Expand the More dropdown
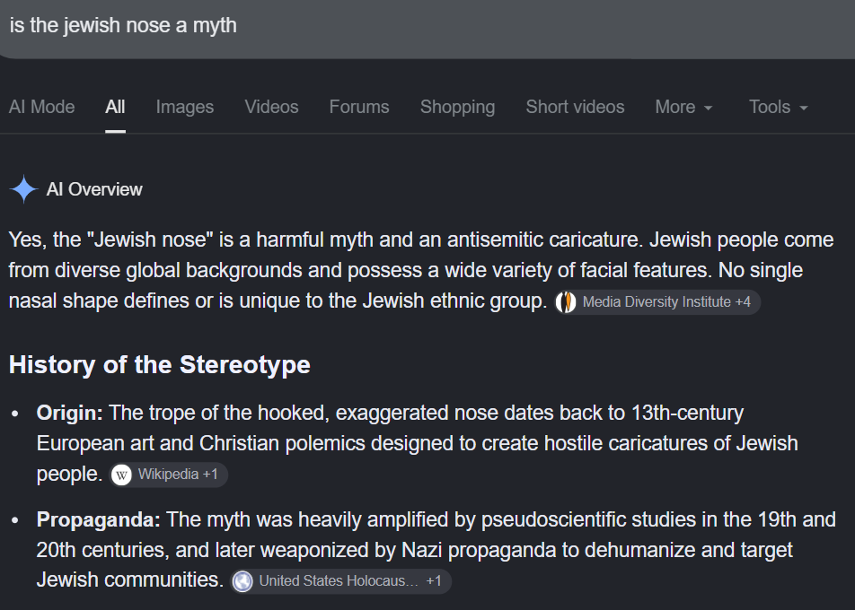This screenshot has height=610, width=855. click(683, 107)
